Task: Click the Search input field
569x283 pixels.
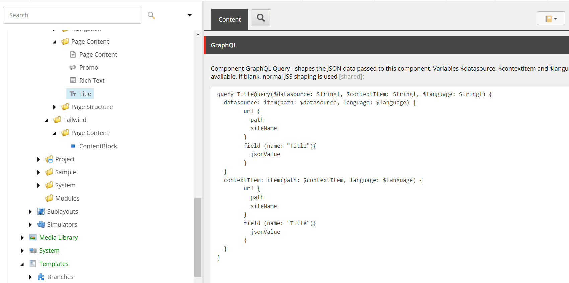Action: click(x=72, y=15)
